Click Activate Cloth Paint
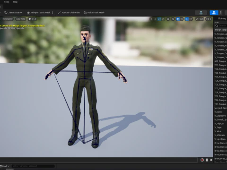 69,13
